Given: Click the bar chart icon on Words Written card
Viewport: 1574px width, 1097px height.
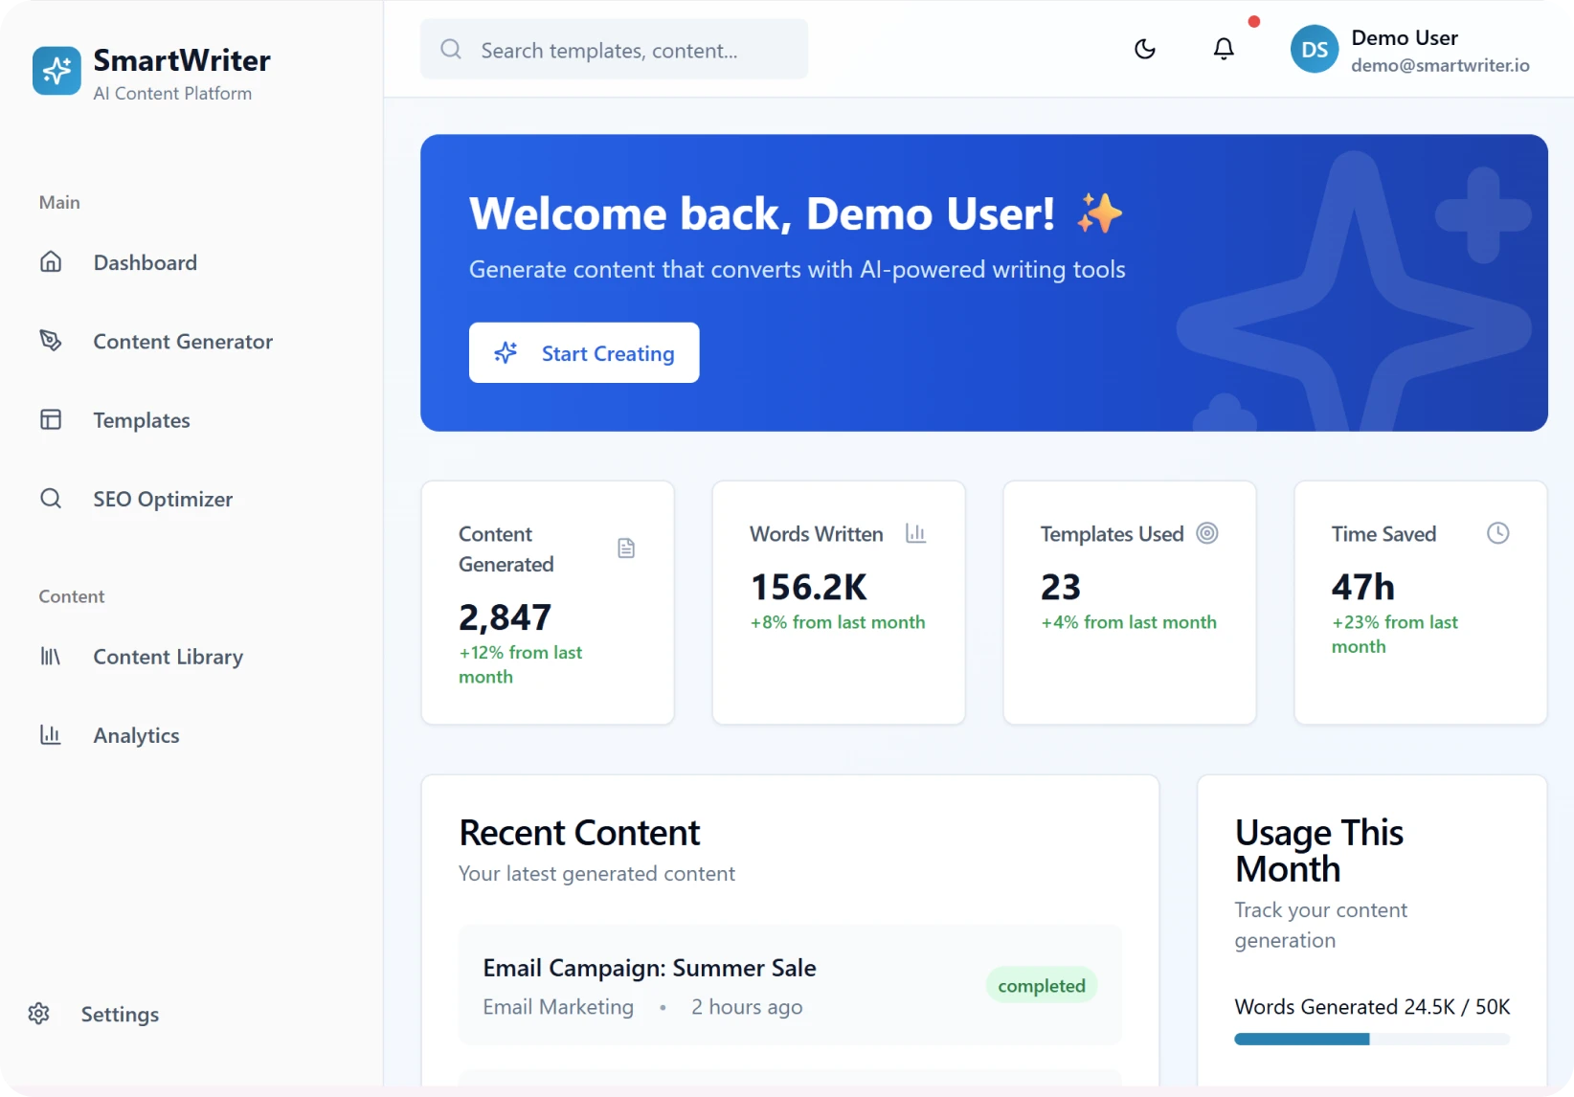Looking at the screenshot, I should (915, 533).
